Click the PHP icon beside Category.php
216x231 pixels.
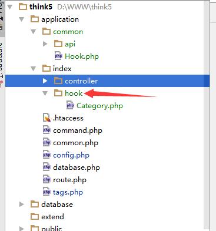tap(70, 105)
